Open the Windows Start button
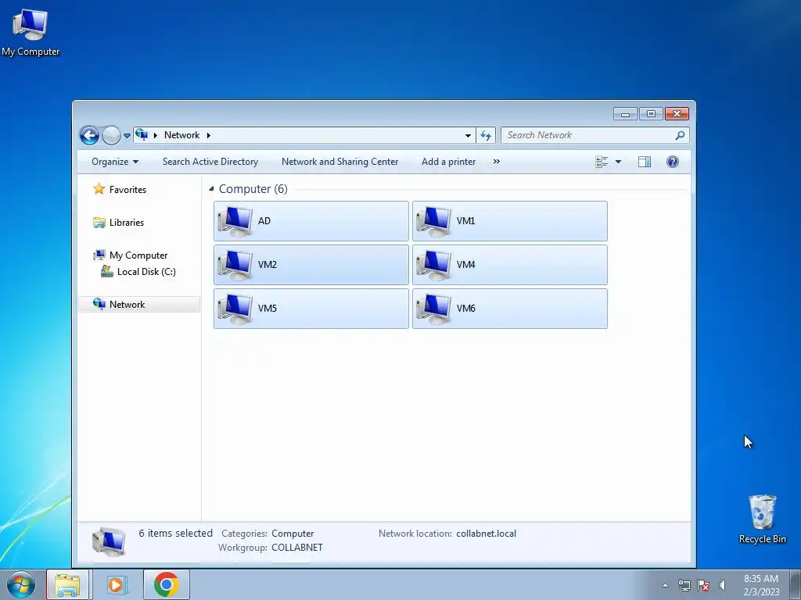 click(20, 584)
